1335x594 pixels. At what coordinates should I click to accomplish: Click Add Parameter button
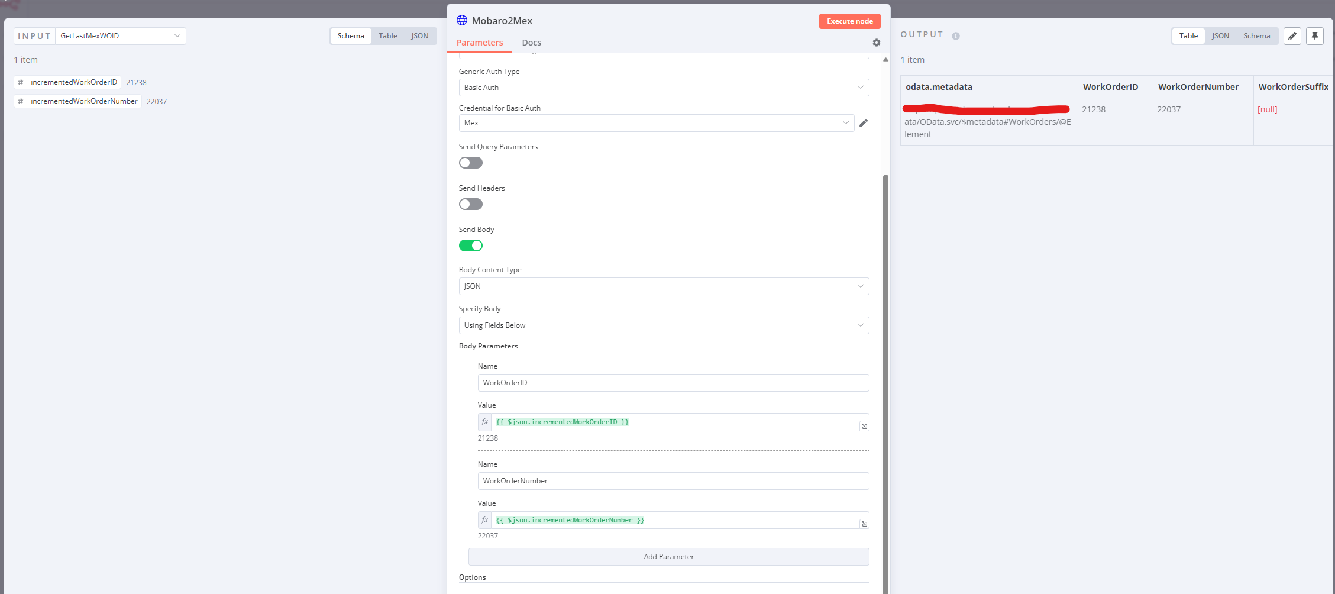tap(668, 557)
